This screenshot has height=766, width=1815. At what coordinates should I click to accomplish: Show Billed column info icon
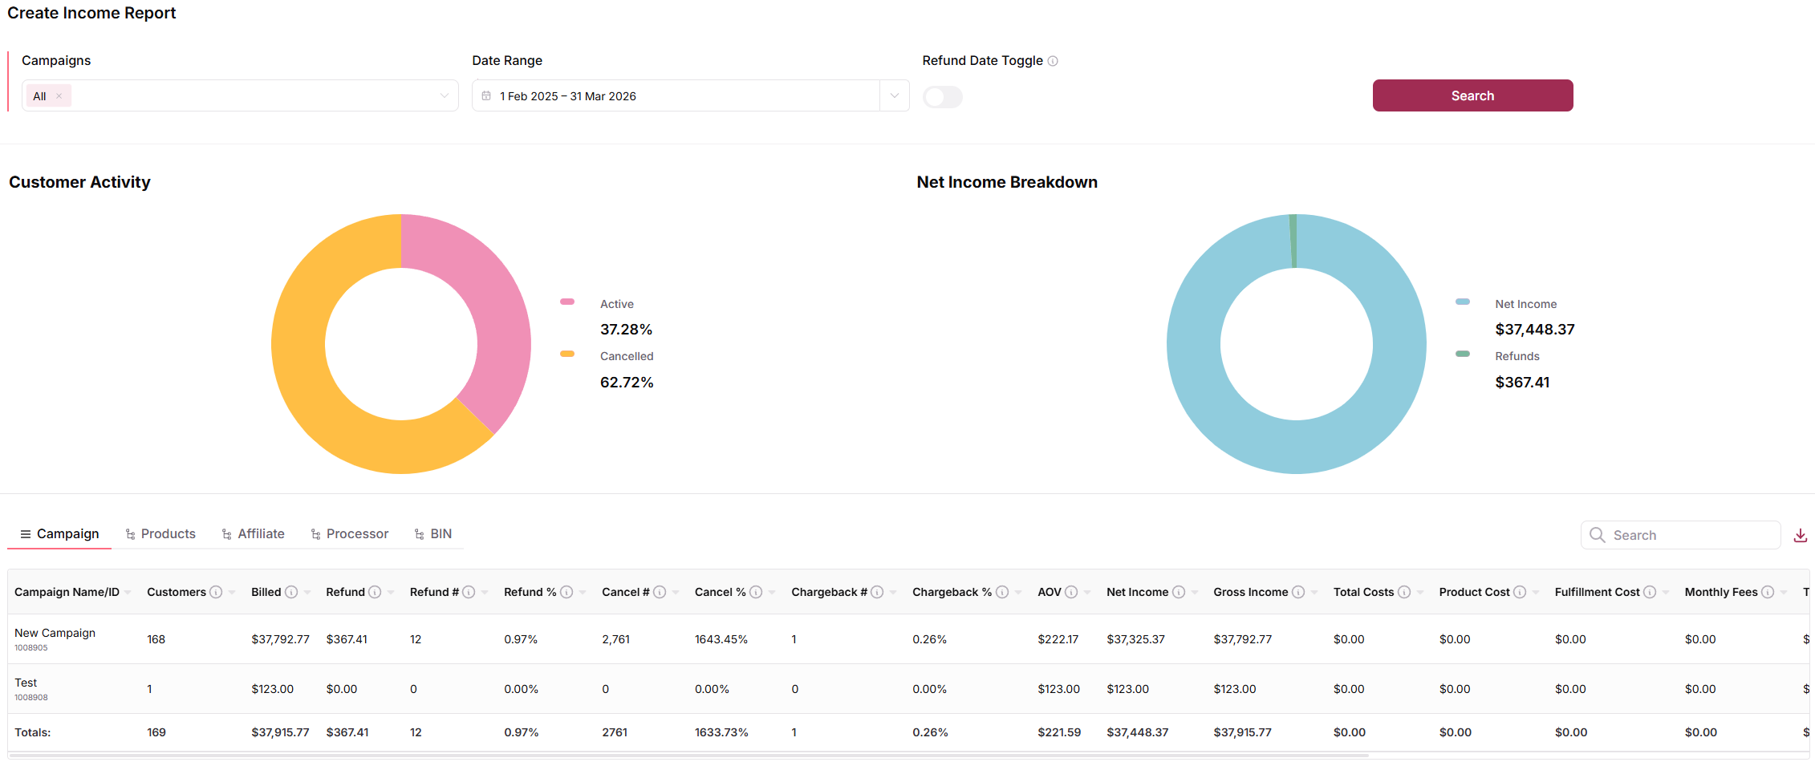click(291, 592)
